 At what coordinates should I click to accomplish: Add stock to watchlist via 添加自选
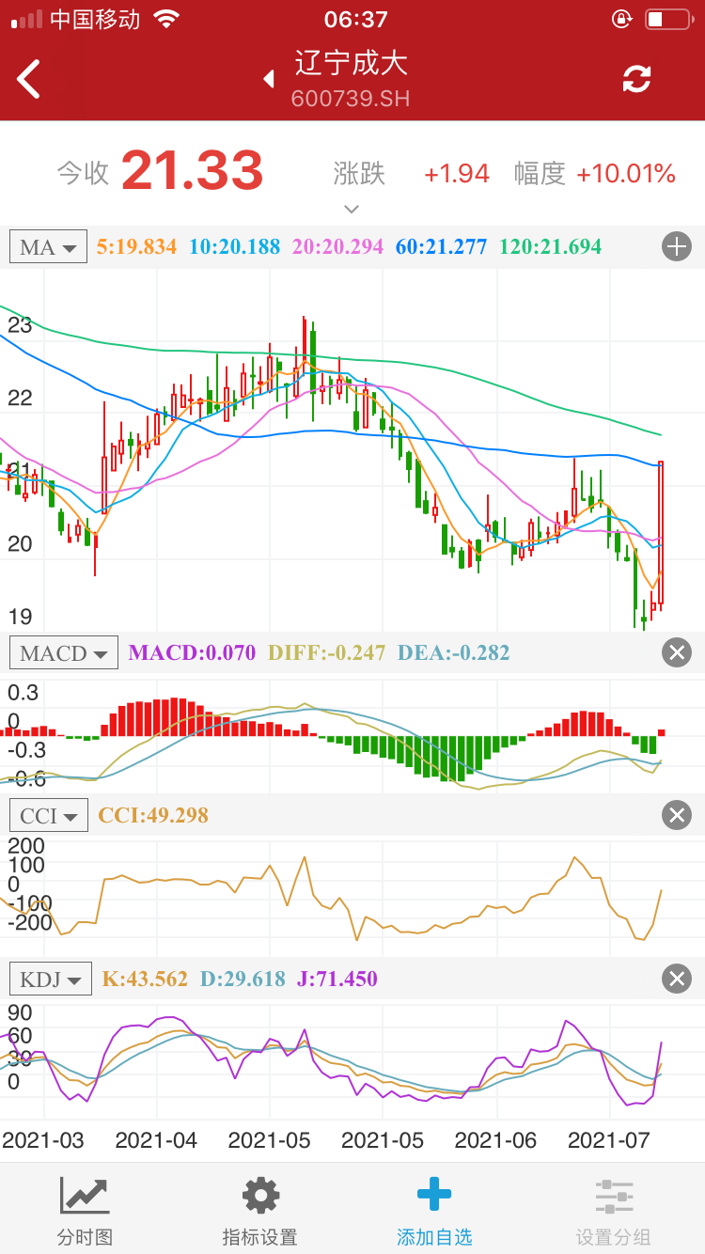[x=433, y=1211]
